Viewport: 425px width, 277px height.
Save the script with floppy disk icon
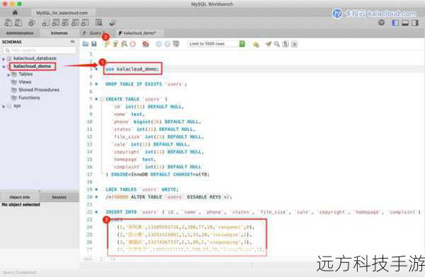click(93, 44)
